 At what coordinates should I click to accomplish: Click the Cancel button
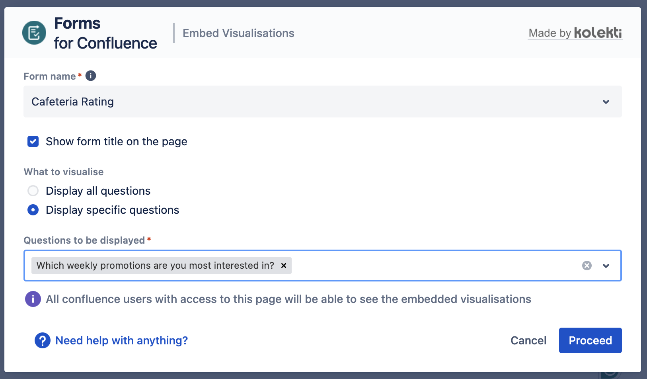(528, 340)
